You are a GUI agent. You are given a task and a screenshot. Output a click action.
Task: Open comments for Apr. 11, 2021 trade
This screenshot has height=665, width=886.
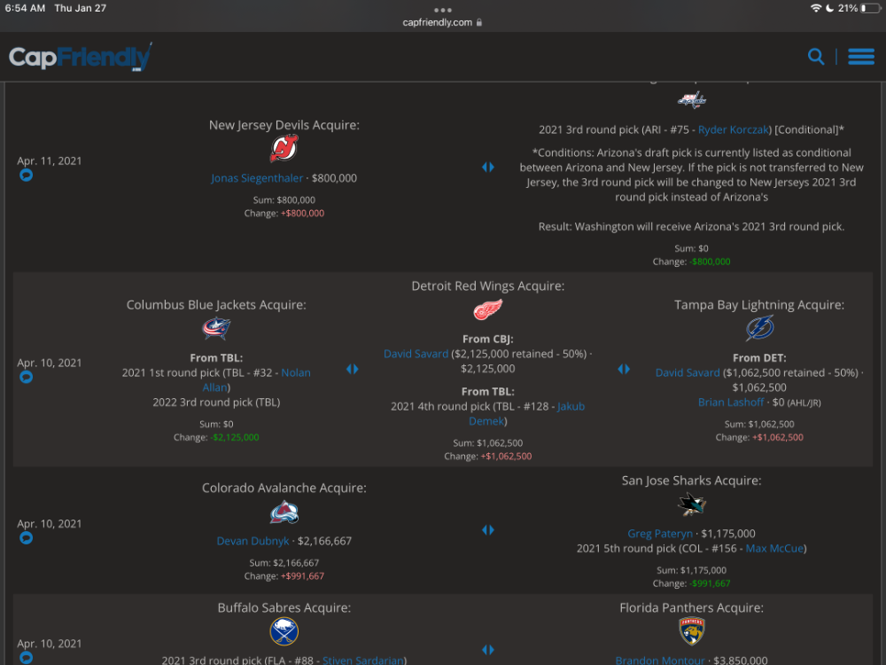(x=26, y=176)
